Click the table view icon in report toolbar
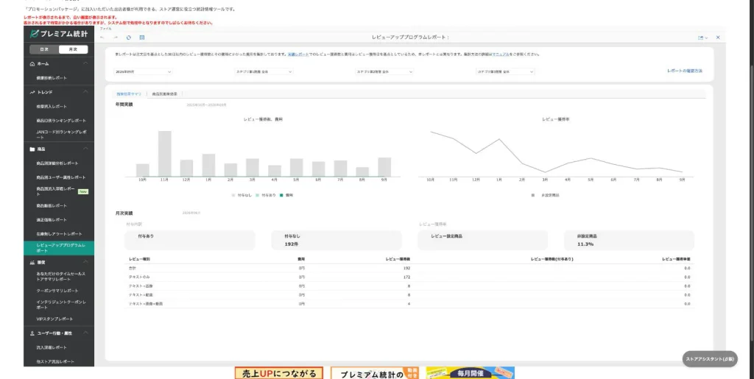This screenshot has width=754, height=379. click(x=142, y=38)
